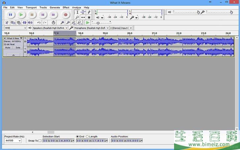Start recording with the Record button

(x=66, y=15)
